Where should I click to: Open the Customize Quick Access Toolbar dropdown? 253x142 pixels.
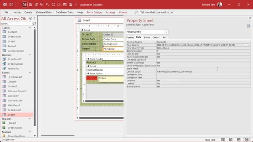coord(76,5)
